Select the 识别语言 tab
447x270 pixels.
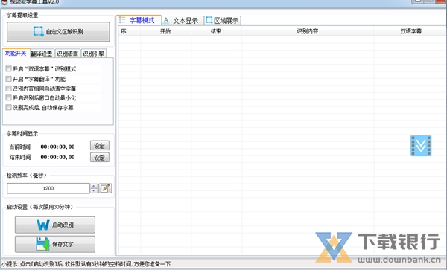tap(68, 54)
